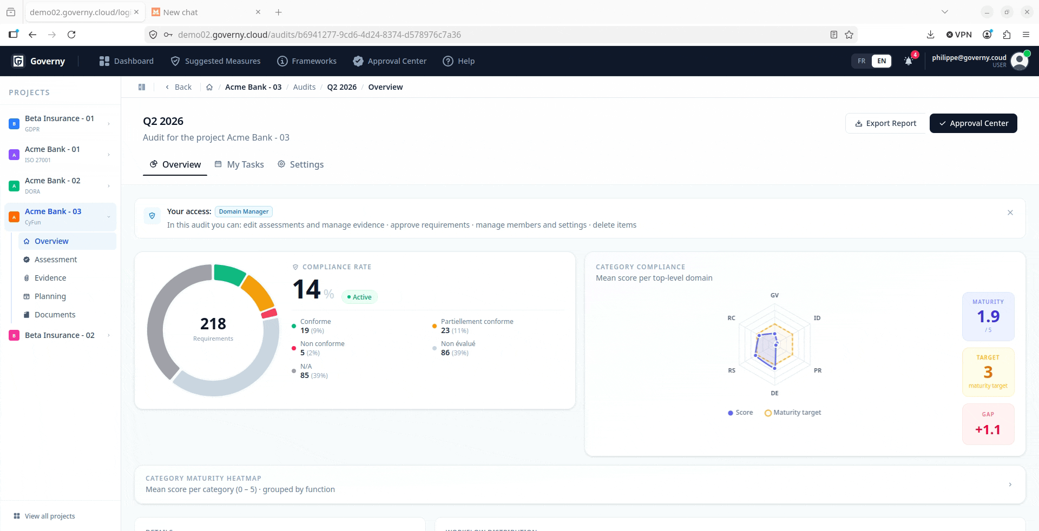Open Approval Center in top navigation
1039x531 pixels.
coord(390,61)
